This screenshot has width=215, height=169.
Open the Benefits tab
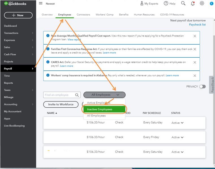point(124,14)
